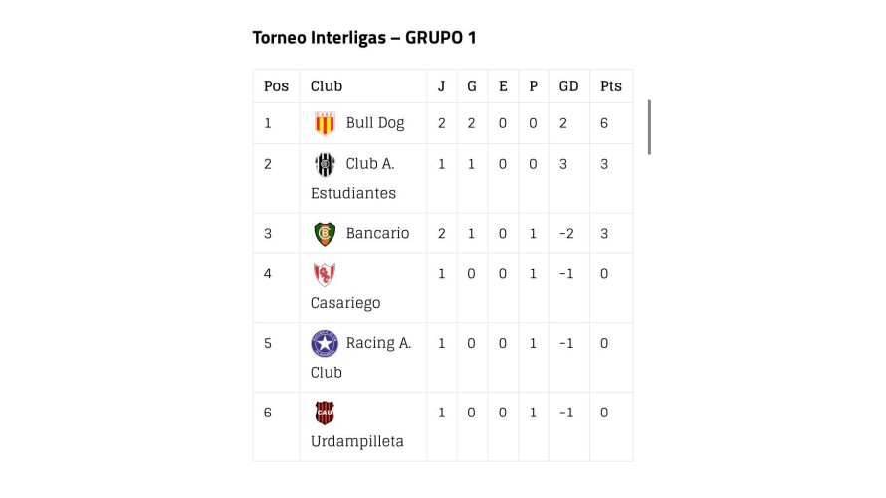The width and height of the screenshot is (886, 498).
Task: Click the Urdampilleta red-black crest icon
Action: click(x=325, y=414)
